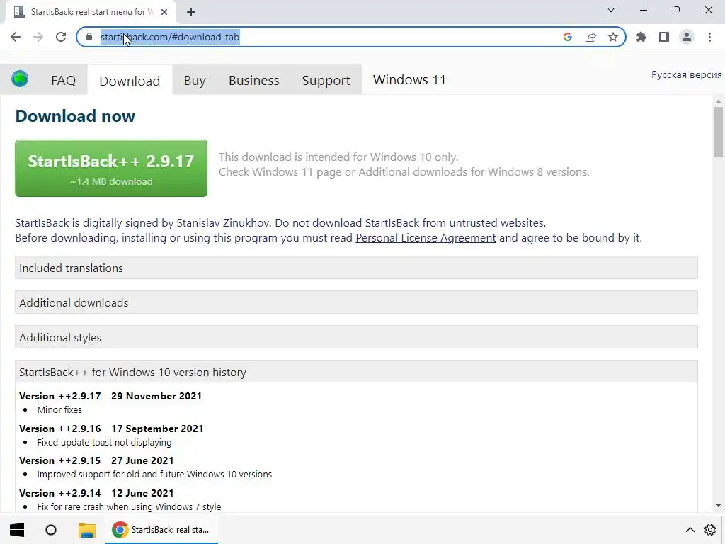Select the Download tab

pyautogui.click(x=130, y=81)
